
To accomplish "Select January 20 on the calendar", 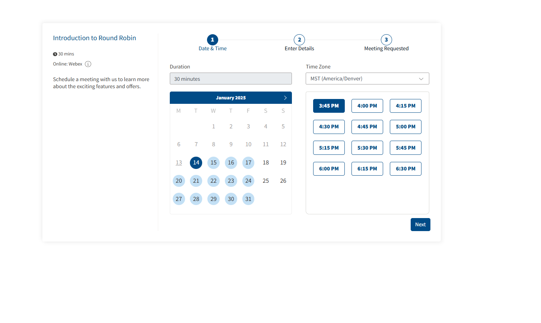I will 179,181.
